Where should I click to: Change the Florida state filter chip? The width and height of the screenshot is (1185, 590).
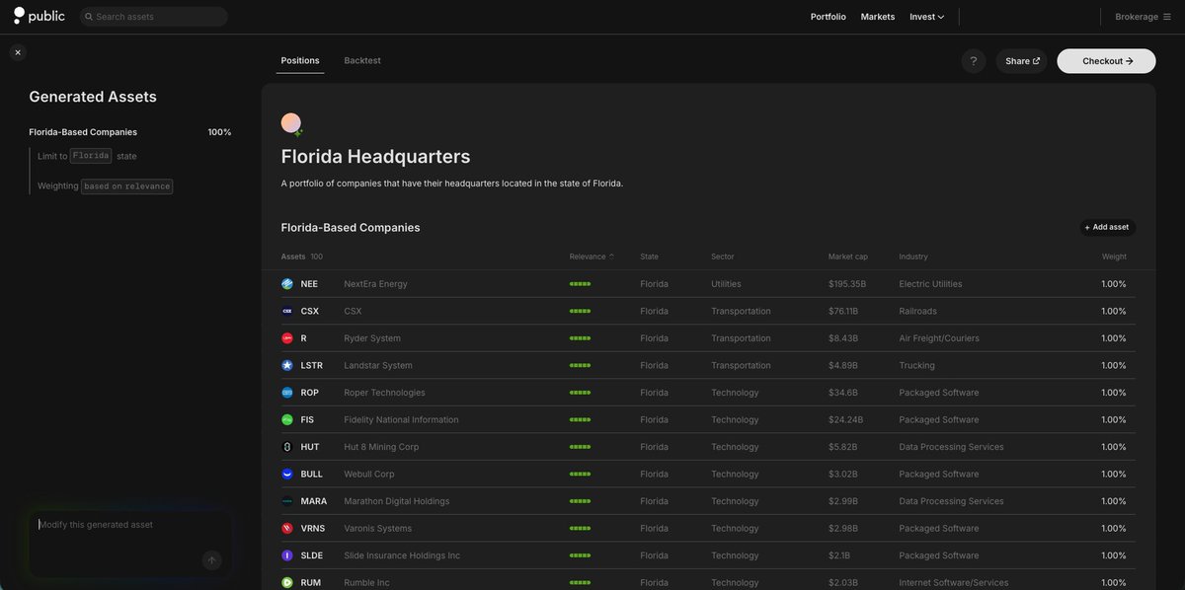pyautogui.click(x=91, y=156)
